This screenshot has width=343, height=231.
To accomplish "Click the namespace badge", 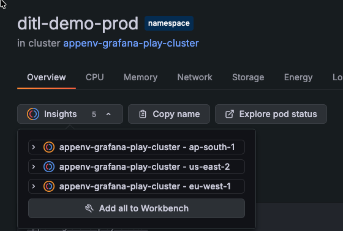I will point(169,23).
